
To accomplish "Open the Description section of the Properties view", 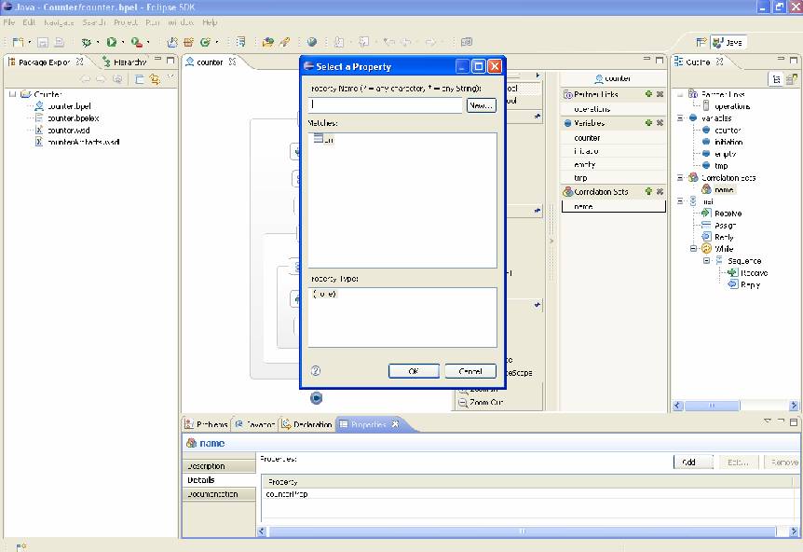I will (207, 466).
